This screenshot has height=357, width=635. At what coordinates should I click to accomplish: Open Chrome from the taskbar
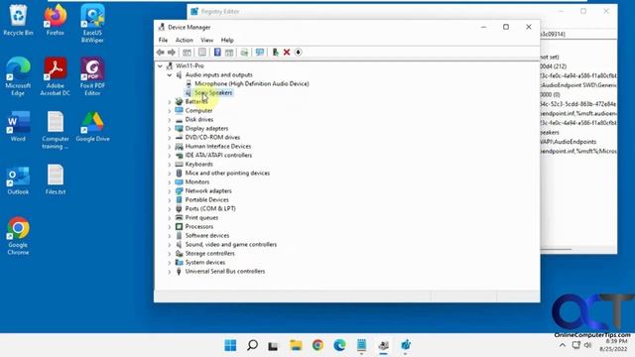tap(317, 345)
